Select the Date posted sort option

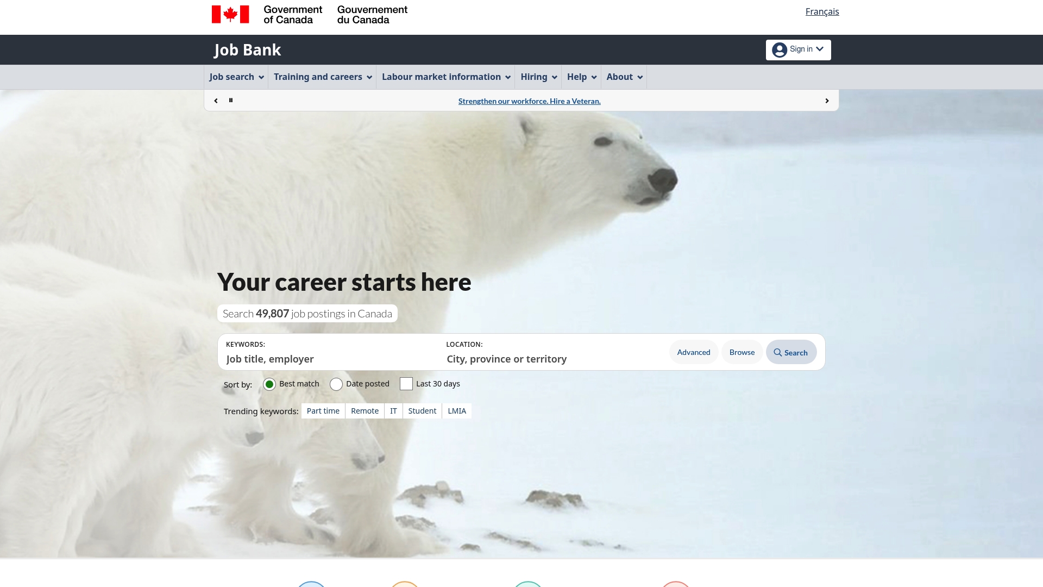click(336, 384)
